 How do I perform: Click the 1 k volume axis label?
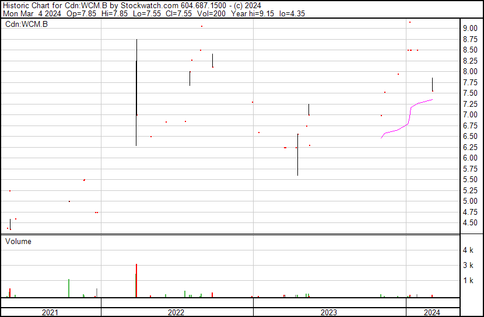click(468, 280)
